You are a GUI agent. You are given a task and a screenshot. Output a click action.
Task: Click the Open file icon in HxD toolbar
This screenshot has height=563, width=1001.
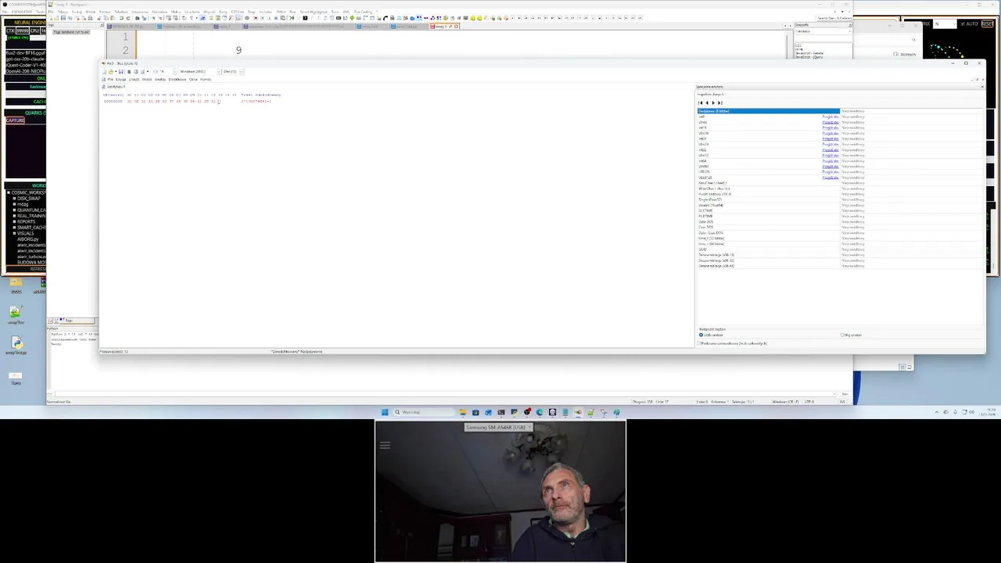click(111, 72)
